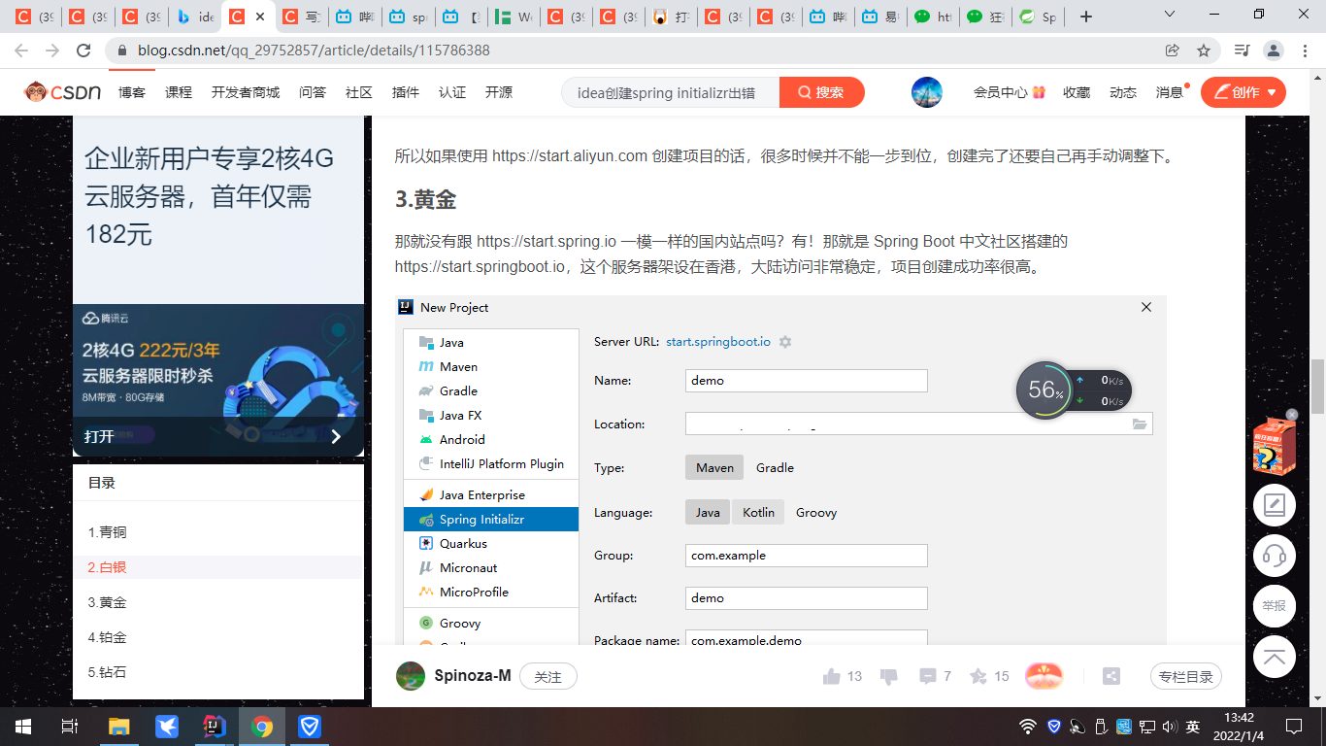Click the Task View taskbar icon
The width and height of the screenshot is (1326, 746).
[69, 727]
